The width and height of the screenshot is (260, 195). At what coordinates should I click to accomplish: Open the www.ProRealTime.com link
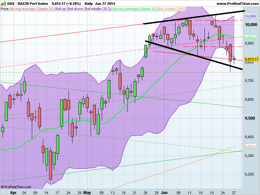238,4
